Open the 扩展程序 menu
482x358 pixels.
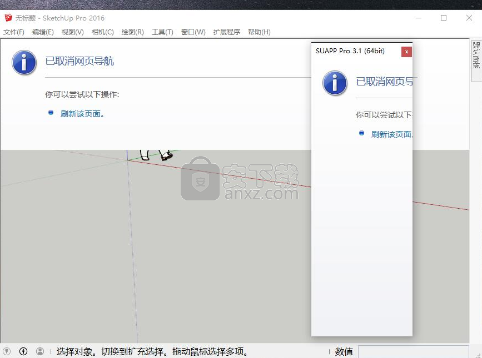coord(227,32)
